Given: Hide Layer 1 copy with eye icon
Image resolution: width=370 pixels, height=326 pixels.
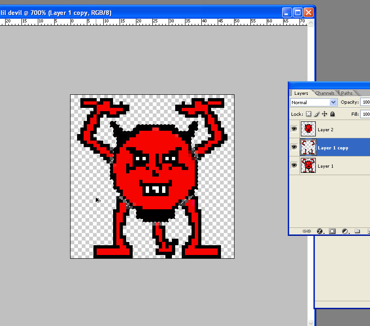Looking at the screenshot, I should (294, 147).
